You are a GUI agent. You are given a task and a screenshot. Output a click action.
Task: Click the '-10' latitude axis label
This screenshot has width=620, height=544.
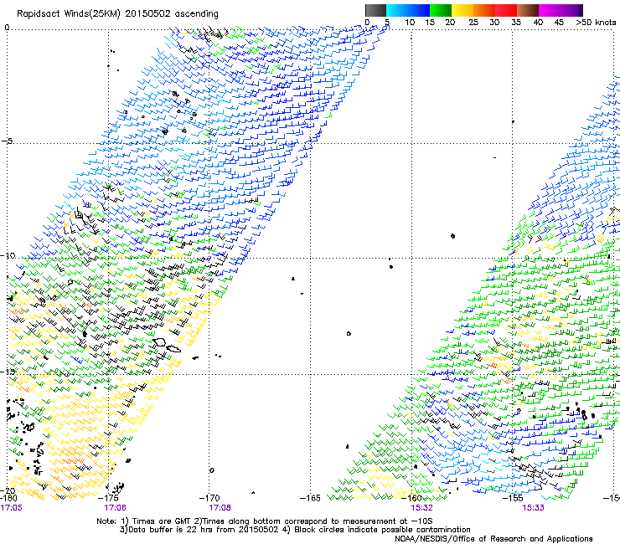point(8,255)
